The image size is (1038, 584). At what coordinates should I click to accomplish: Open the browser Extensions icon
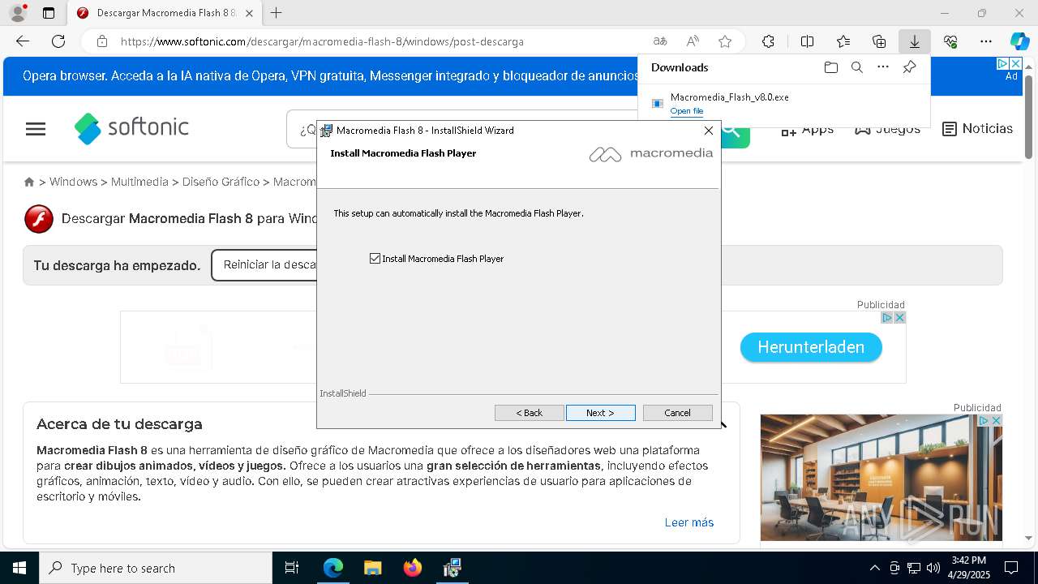[x=768, y=41]
